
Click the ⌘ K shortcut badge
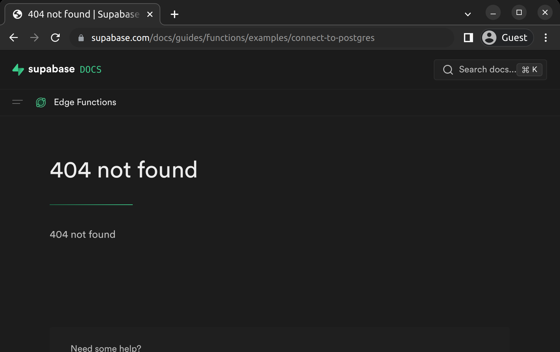(529, 70)
